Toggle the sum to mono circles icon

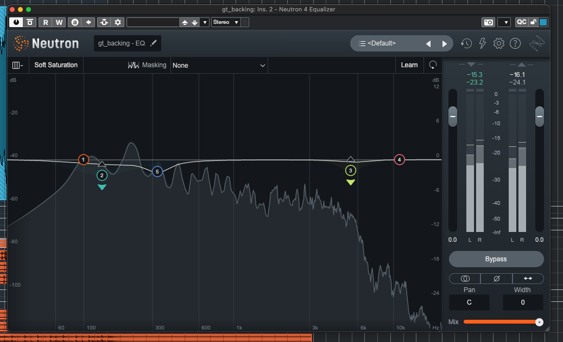tap(465, 279)
